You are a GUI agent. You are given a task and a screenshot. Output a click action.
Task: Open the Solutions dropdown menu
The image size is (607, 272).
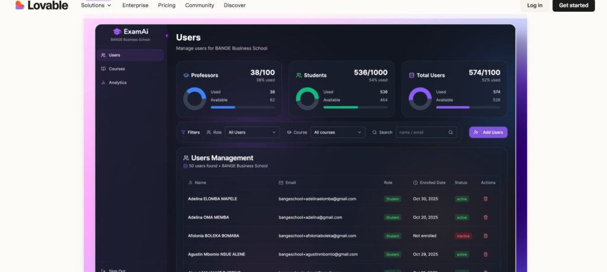[96, 5]
